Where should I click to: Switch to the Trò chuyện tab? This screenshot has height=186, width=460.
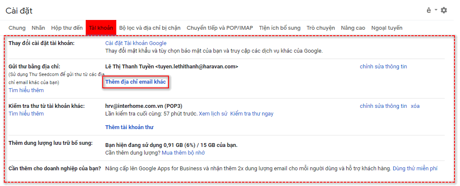(321, 28)
